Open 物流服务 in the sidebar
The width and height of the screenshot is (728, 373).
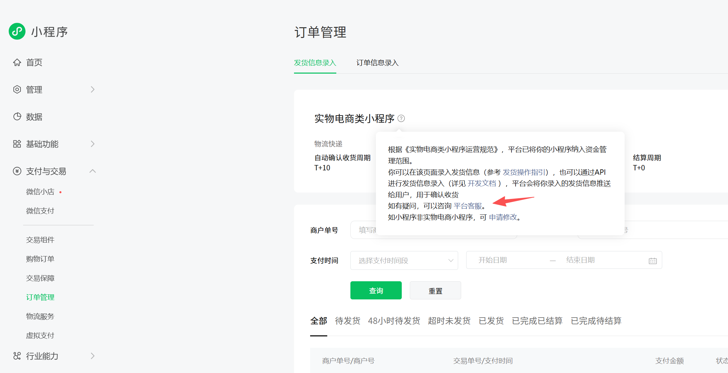[40, 316]
